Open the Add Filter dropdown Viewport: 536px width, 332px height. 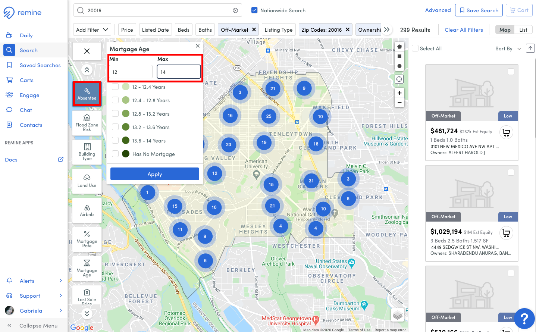pyautogui.click(x=92, y=29)
